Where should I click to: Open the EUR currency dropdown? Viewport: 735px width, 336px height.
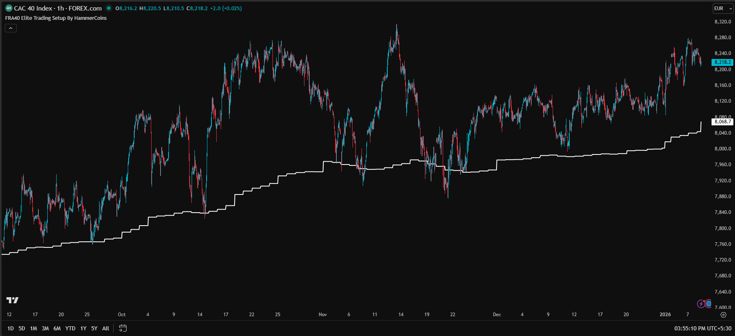(722, 8)
